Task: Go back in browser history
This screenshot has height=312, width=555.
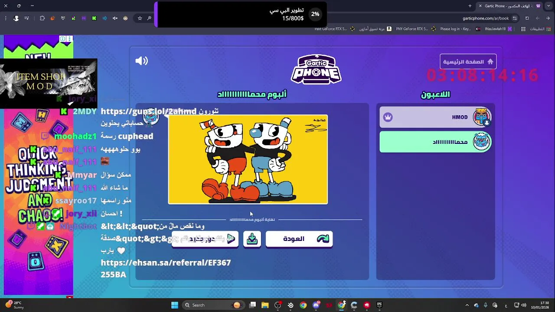Action: 548,18
